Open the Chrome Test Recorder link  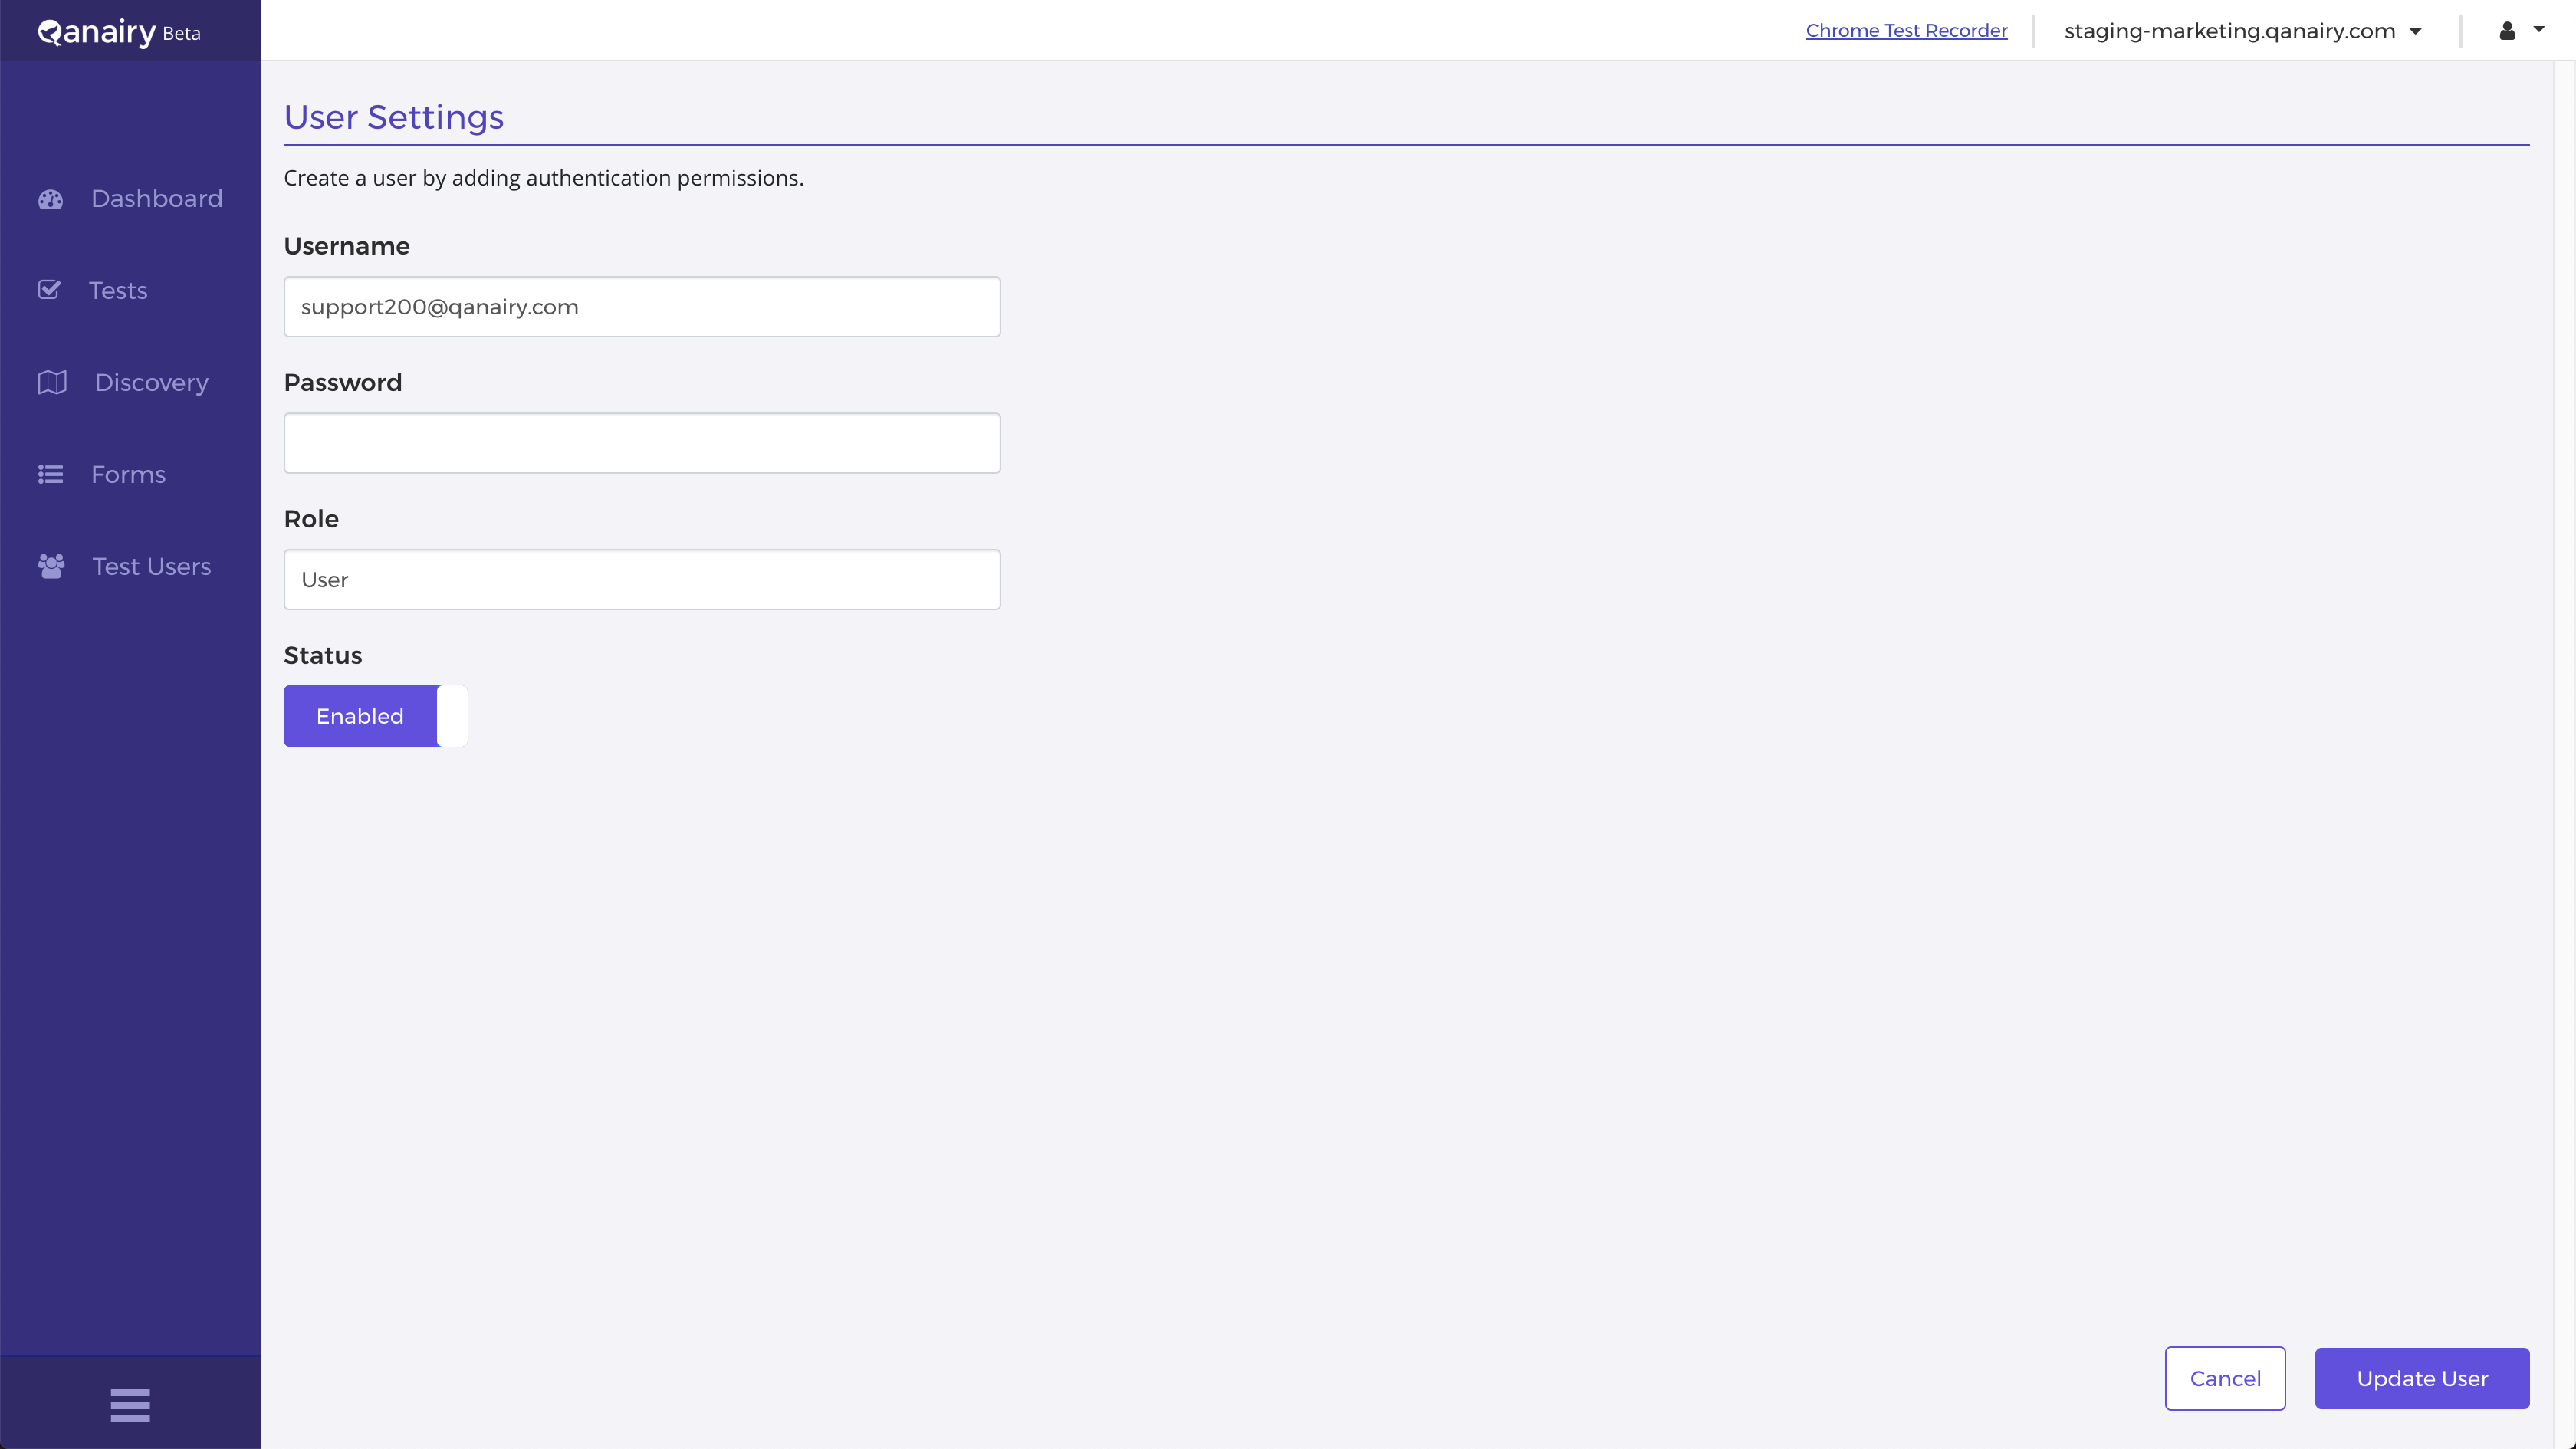coord(1906,31)
